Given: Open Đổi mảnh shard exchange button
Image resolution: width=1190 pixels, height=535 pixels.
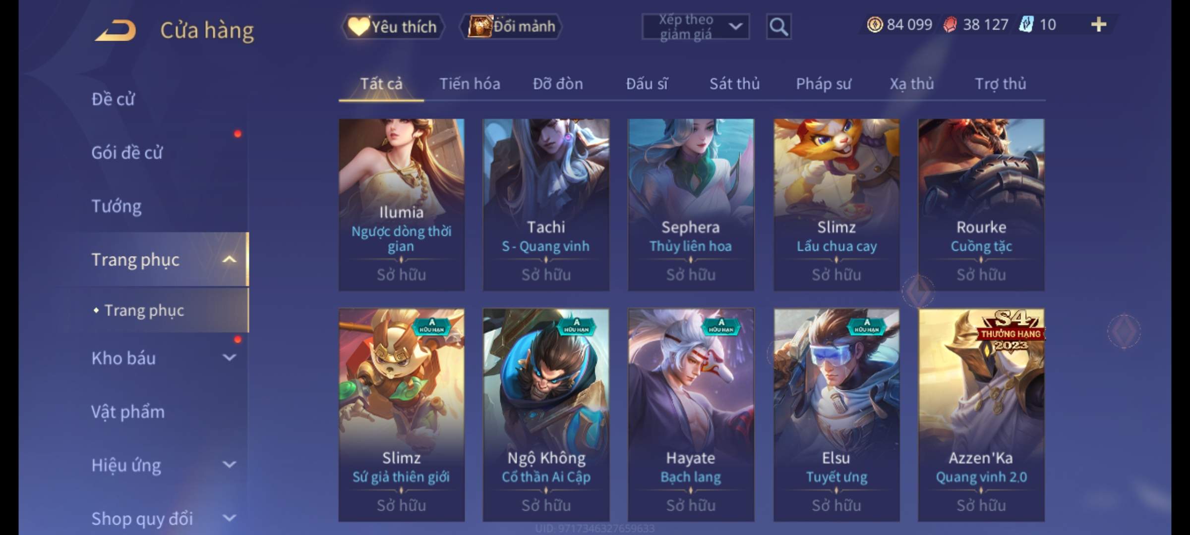Looking at the screenshot, I should pyautogui.click(x=511, y=26).
